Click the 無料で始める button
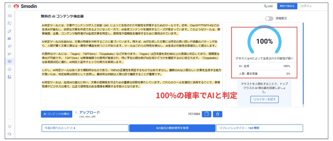Image resolution: width=333 pixels, height=141 pixels. (x=287, y=6)
